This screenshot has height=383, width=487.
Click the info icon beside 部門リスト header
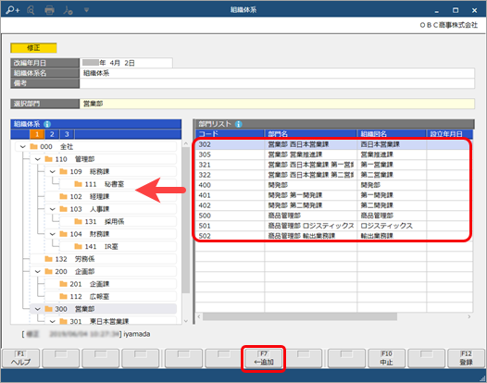click(x=238, y=124)
